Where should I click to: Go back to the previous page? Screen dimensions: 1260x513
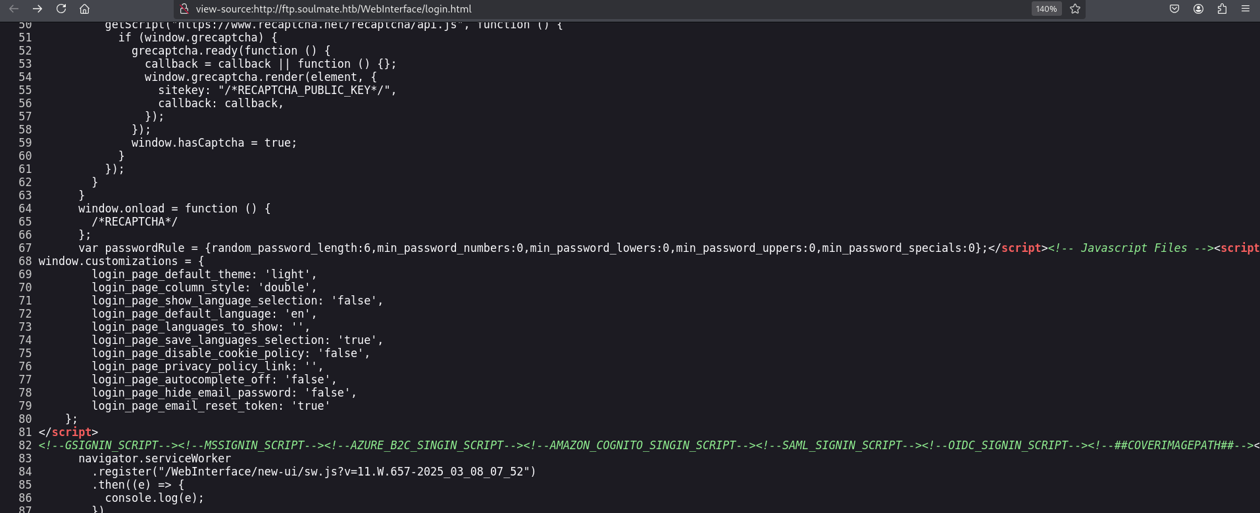(x=14, y=9)
